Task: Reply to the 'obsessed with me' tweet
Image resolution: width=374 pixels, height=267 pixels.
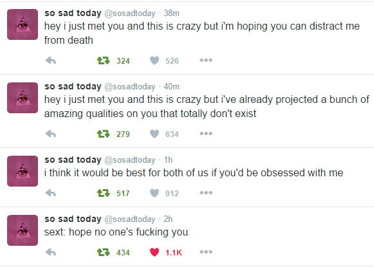Action: click(x=51, y=193)
